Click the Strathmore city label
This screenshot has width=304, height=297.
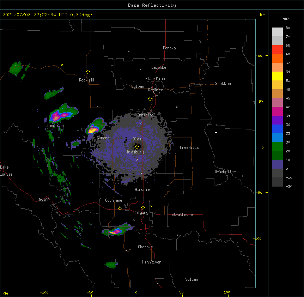tap(182, 214)
